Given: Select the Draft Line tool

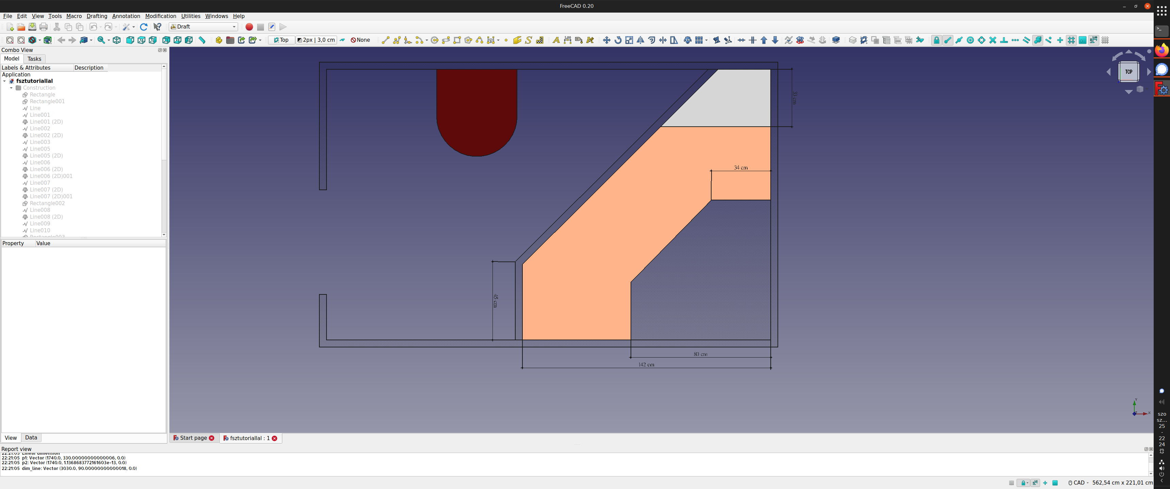Looking at the screenshot, I should coord(385,40).
